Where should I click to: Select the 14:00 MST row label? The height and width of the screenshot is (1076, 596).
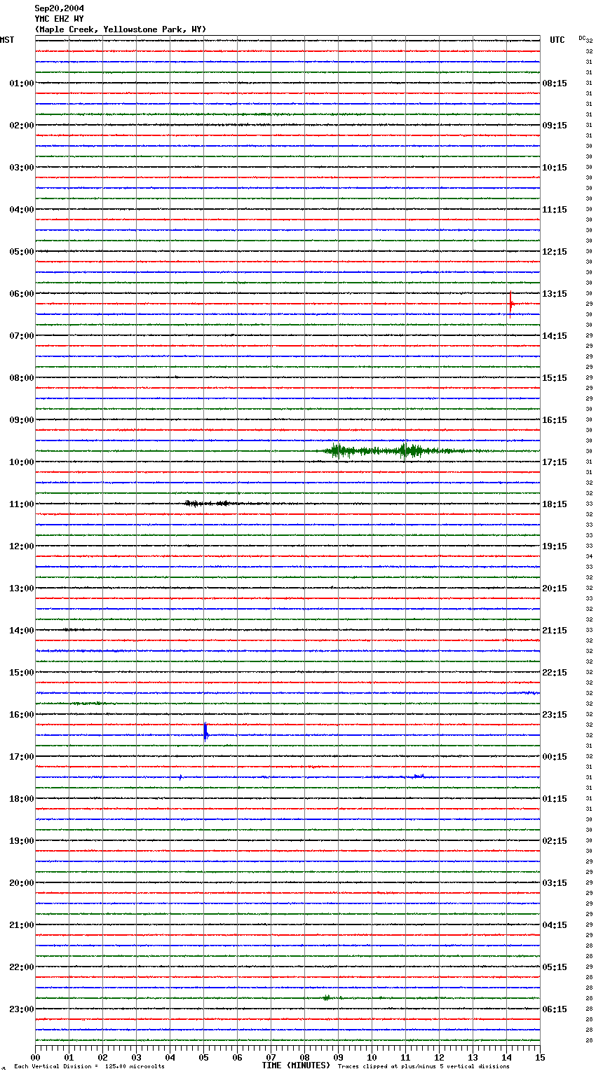(x=21, y=631)
